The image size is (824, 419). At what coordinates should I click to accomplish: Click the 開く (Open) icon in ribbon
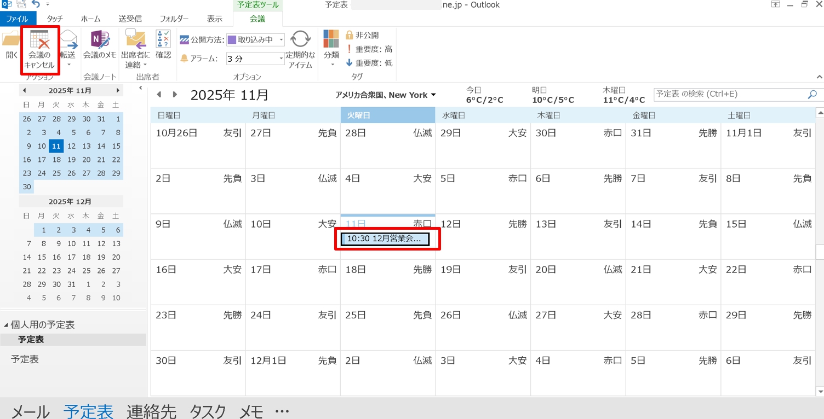coord(12,42)
